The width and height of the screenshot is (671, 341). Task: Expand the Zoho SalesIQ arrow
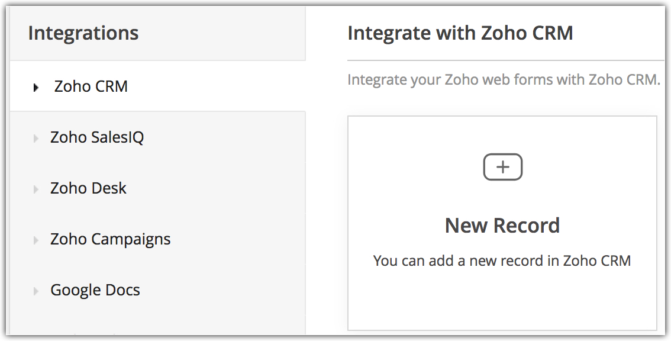36,139
